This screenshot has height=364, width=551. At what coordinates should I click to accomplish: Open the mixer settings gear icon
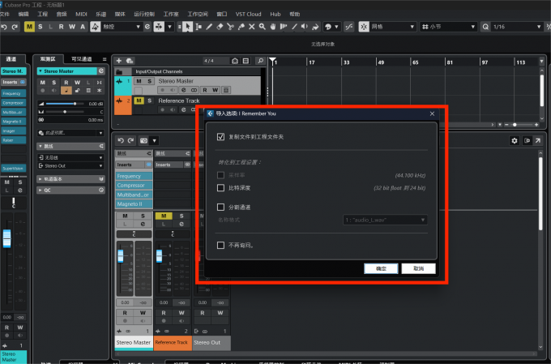click(x=515, y=141)
